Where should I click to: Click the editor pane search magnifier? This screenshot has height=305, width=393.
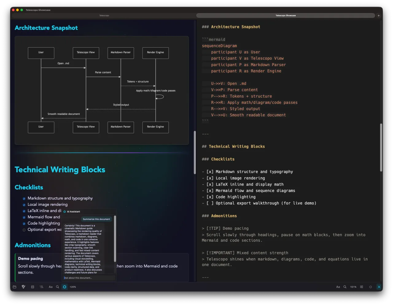pyautogui.click(x=345, y=287)
